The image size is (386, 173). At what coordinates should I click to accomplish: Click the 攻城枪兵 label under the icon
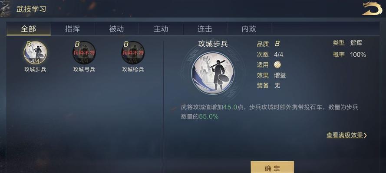coord(133,70)
